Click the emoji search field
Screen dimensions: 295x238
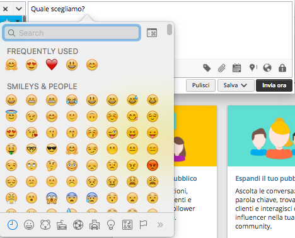pyautogui.click(x=71, y=33)
